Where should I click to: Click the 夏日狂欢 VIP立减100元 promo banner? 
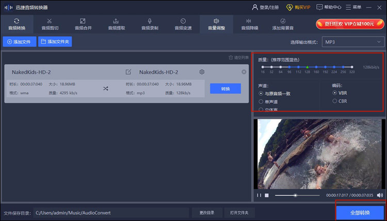click(350, 24)
